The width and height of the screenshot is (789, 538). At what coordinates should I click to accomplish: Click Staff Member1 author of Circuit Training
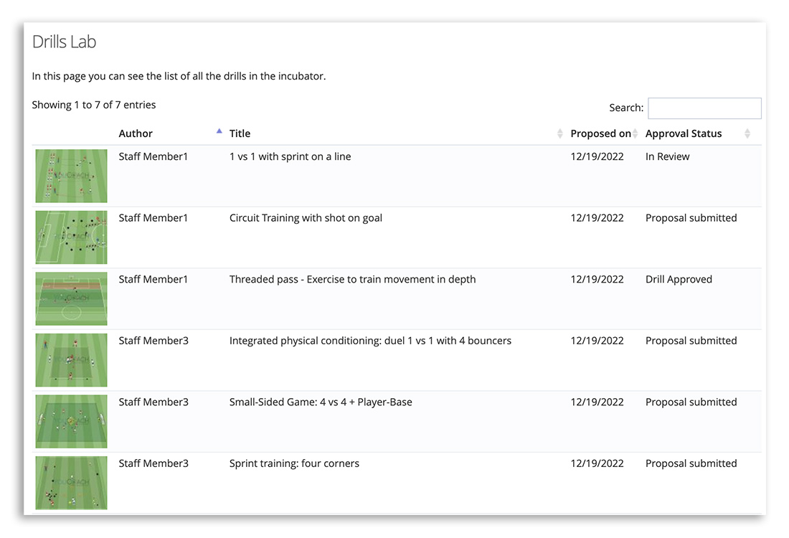[153, 218]
